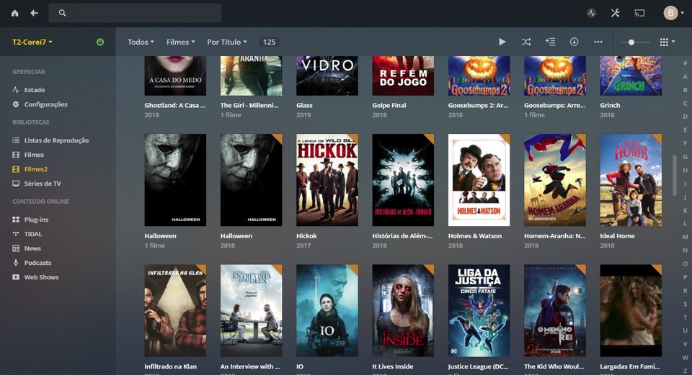Jump to letter A in index
Screen dimensions: 692x375
685,77
